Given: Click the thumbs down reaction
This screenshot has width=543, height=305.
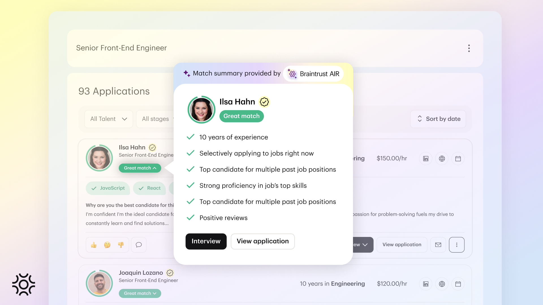Looking at the screenshot, I should tap(121, 245).
